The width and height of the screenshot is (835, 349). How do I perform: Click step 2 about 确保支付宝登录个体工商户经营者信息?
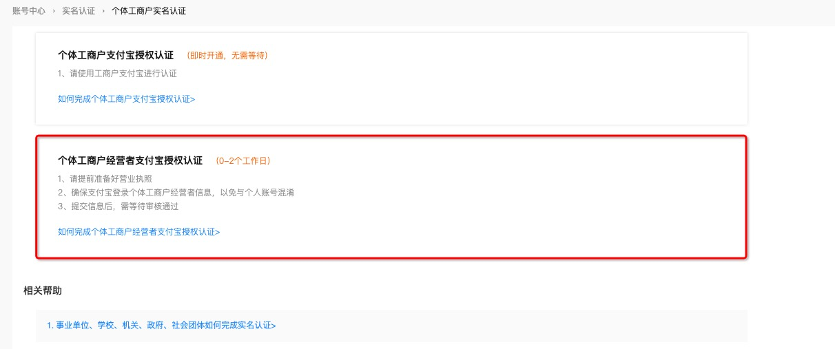(x=176, y=193)
